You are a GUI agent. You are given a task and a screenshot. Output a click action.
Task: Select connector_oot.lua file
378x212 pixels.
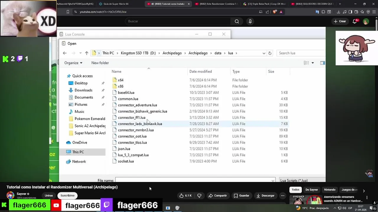[x=132, y=136]
